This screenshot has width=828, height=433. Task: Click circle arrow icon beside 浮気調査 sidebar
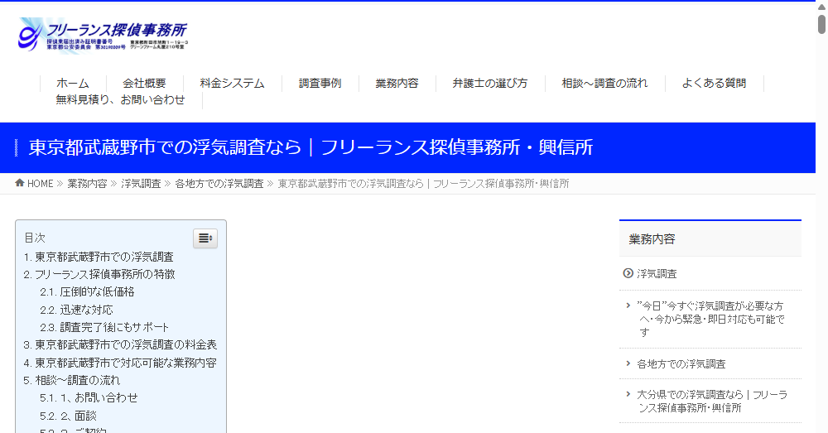click(x=628, y=273)
